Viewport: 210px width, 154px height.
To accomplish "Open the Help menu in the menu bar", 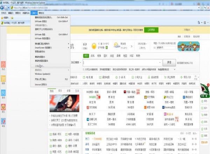I will click(x=41, y=13).
